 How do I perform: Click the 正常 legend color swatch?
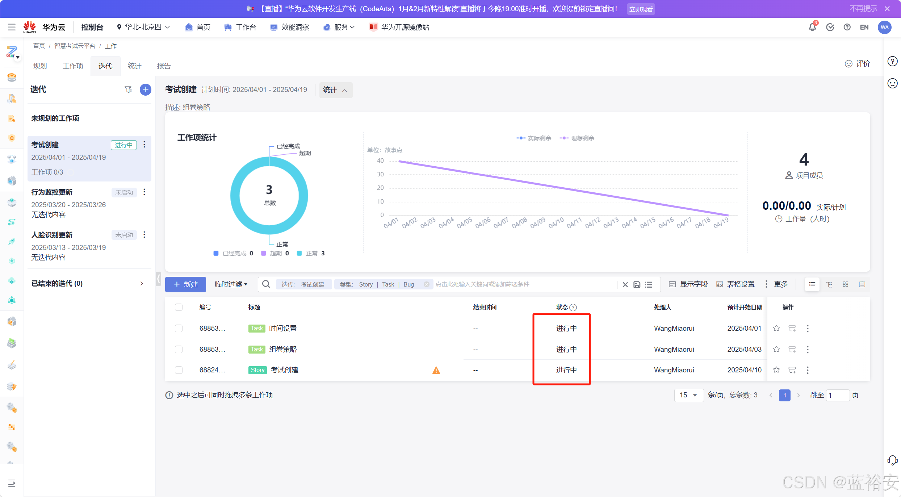(x=299, y=253)
